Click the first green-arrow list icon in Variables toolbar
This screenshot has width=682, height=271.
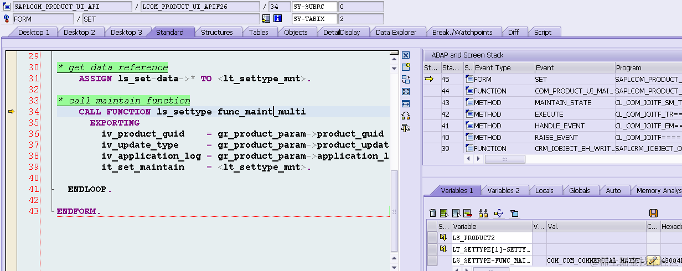444,213
